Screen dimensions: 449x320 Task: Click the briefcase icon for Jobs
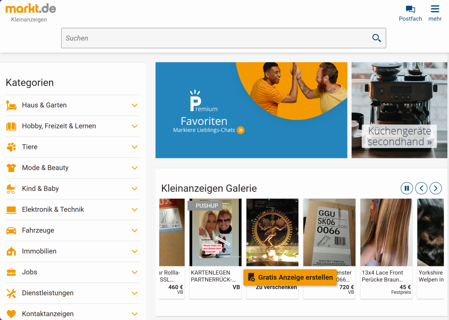pyautogui.click(x=11, y=272)
